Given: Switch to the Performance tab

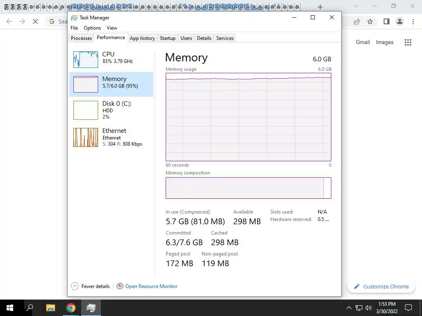Looking at the screenshot, I should 111,37.
